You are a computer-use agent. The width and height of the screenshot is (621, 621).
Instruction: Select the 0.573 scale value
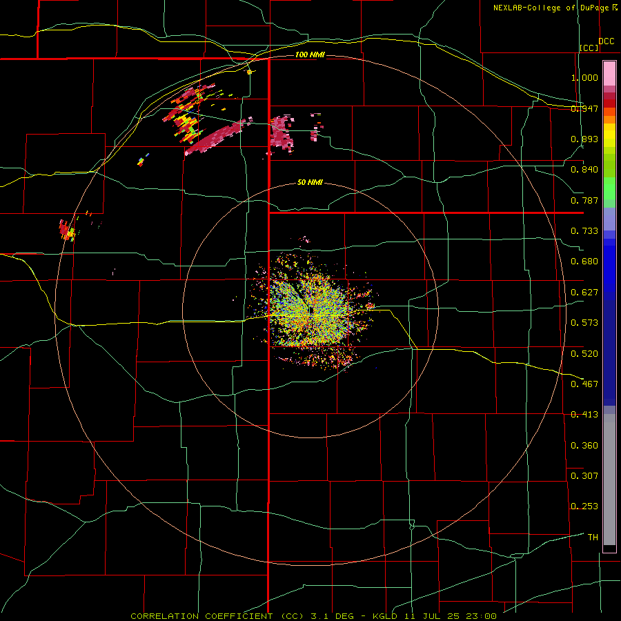584,323
